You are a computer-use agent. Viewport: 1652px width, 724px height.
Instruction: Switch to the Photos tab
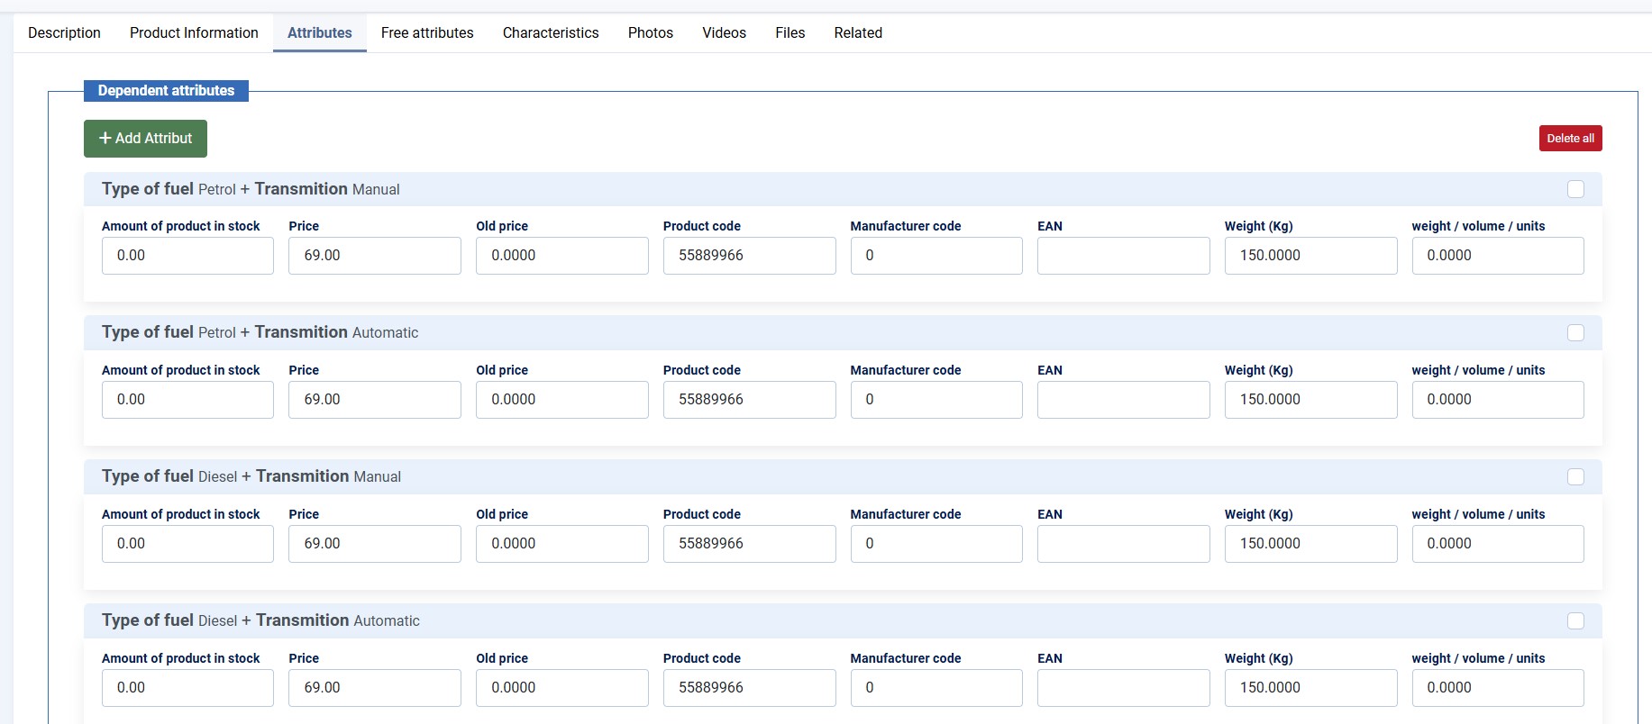[651, 33]
